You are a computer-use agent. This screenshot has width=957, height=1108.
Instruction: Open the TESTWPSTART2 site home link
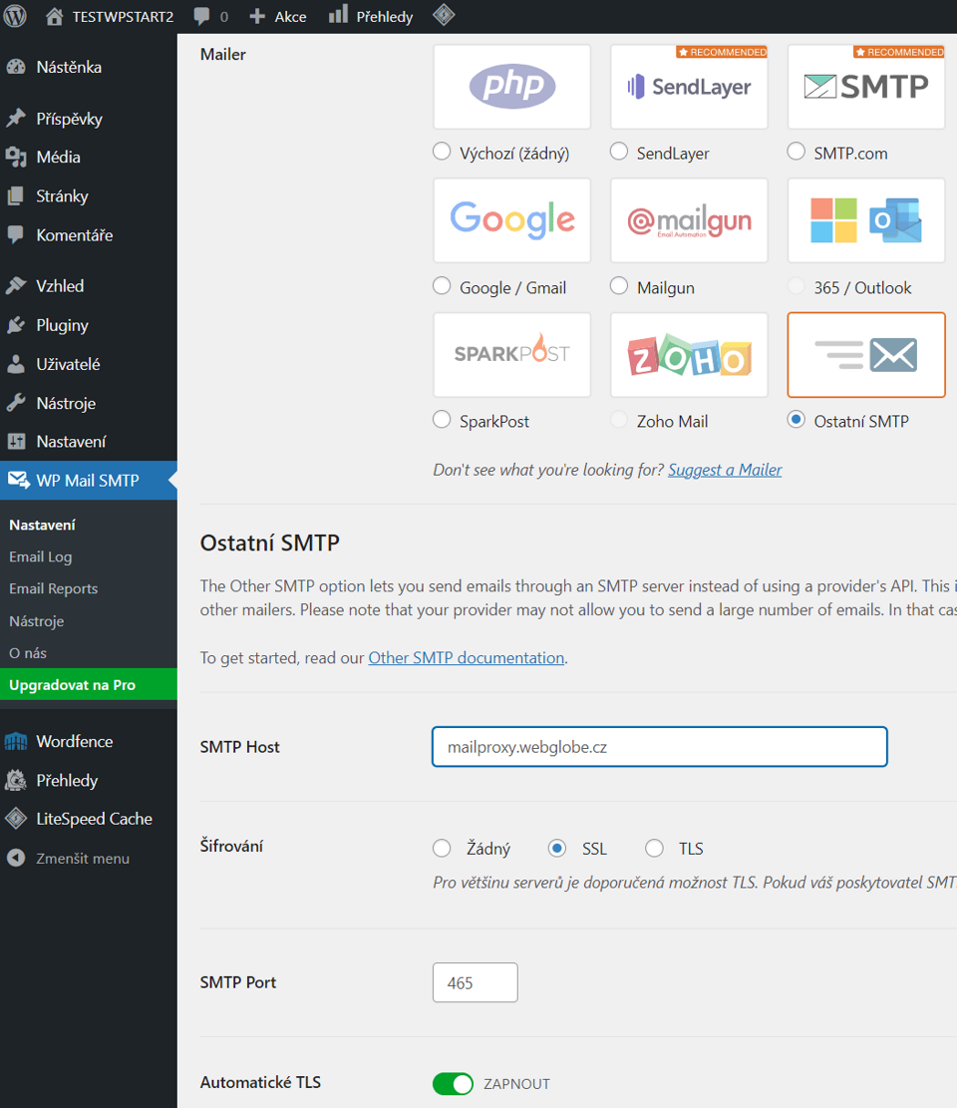pyautogui.click(x=110, y=16)
